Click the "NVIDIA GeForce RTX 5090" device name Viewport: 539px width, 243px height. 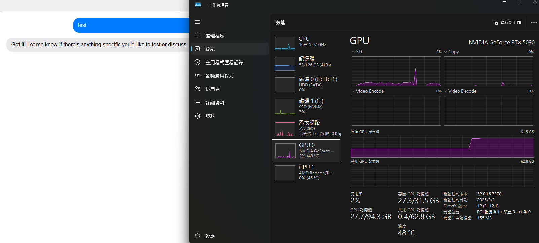point(502,42)
